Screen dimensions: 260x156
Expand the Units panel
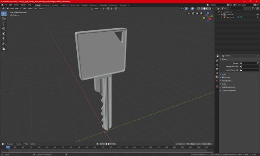pyautogui.click(x=224, y=74)
